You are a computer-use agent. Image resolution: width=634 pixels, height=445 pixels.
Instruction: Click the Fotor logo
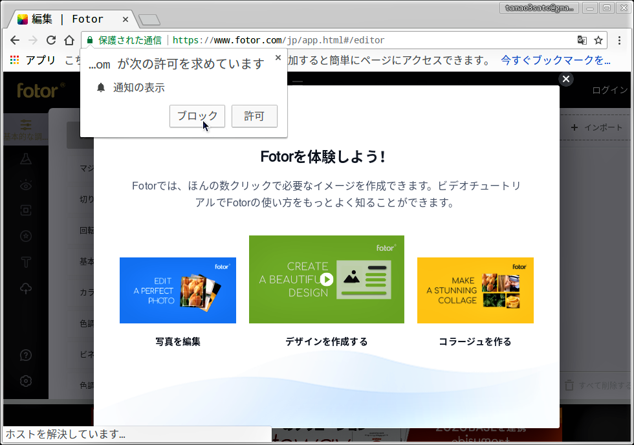[x=40, y=91]
